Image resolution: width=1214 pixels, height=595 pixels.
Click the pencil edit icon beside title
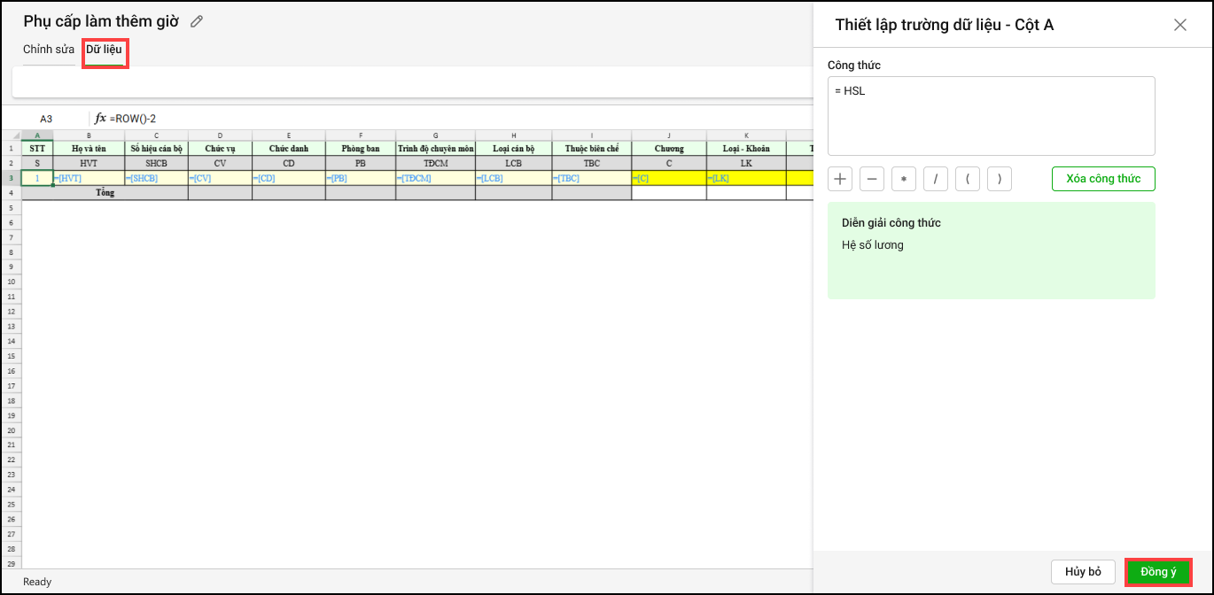click(x=197, y=21)
